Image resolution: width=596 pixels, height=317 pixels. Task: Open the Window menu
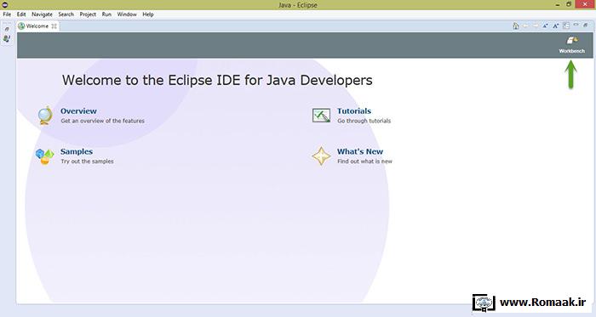coord(127,14)
